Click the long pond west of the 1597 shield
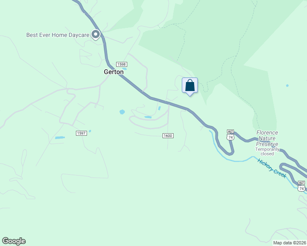307x246 pixels. click(x=60, y=138)
